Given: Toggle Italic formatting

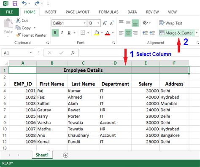Looking at the screenshot, I should tap(62, 33).
